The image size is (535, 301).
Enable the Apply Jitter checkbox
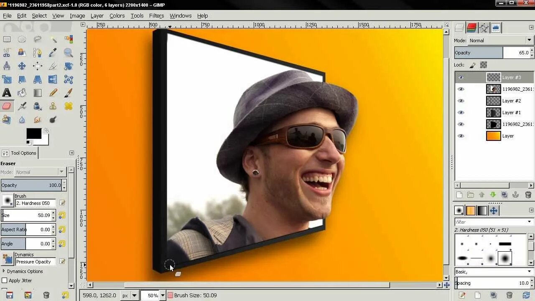click(5, 281)
